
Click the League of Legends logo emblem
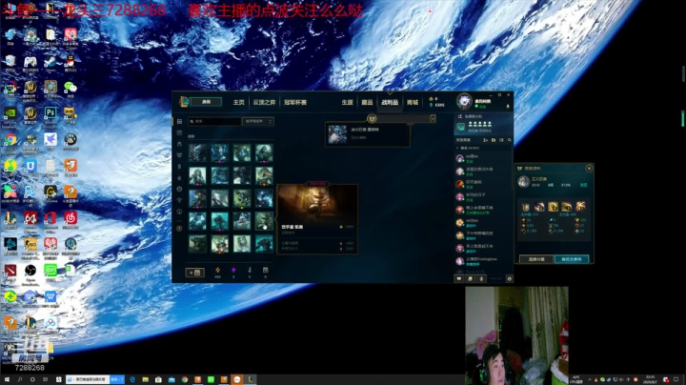click(x=184, y=102)
